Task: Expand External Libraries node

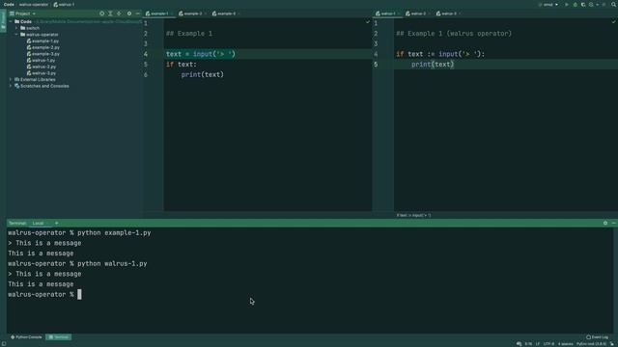Action: tap(11, 79)
